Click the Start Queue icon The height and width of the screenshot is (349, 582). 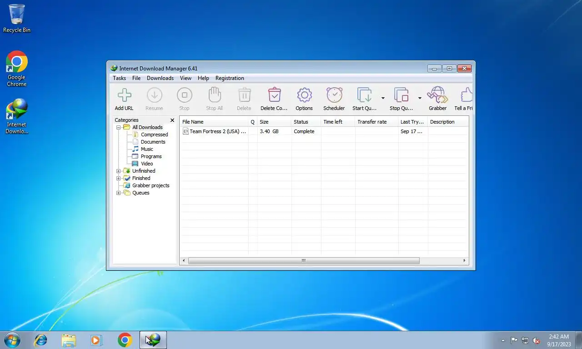364,95
